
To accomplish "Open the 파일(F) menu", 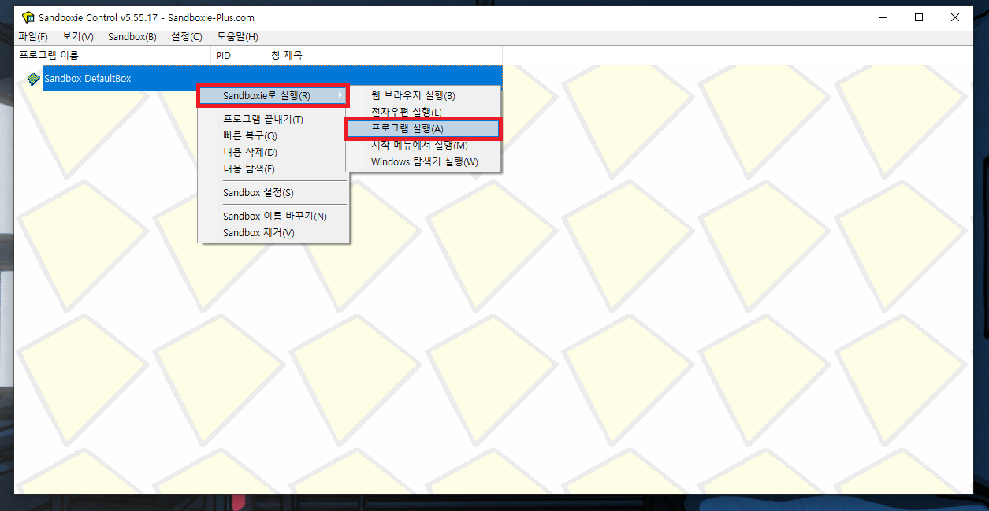I will [33, 37].
